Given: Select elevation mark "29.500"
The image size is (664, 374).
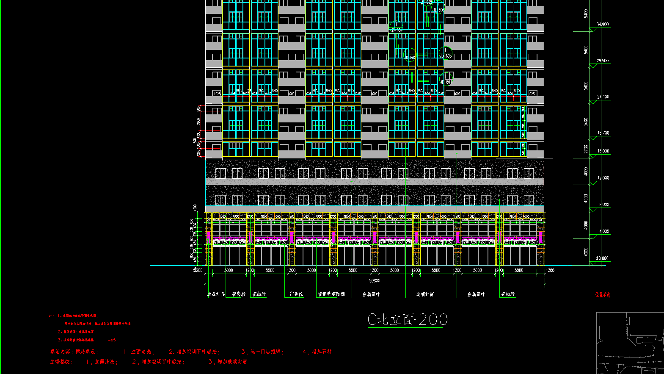Looking at the screenshot, I should coord(603,61).
